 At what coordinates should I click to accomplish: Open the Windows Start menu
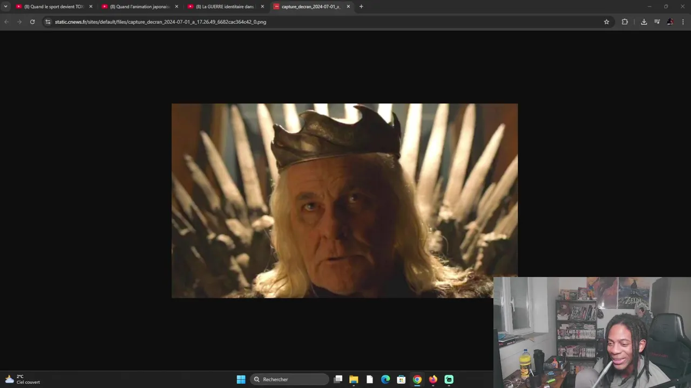pyautogui.click(x=241, y=379)
